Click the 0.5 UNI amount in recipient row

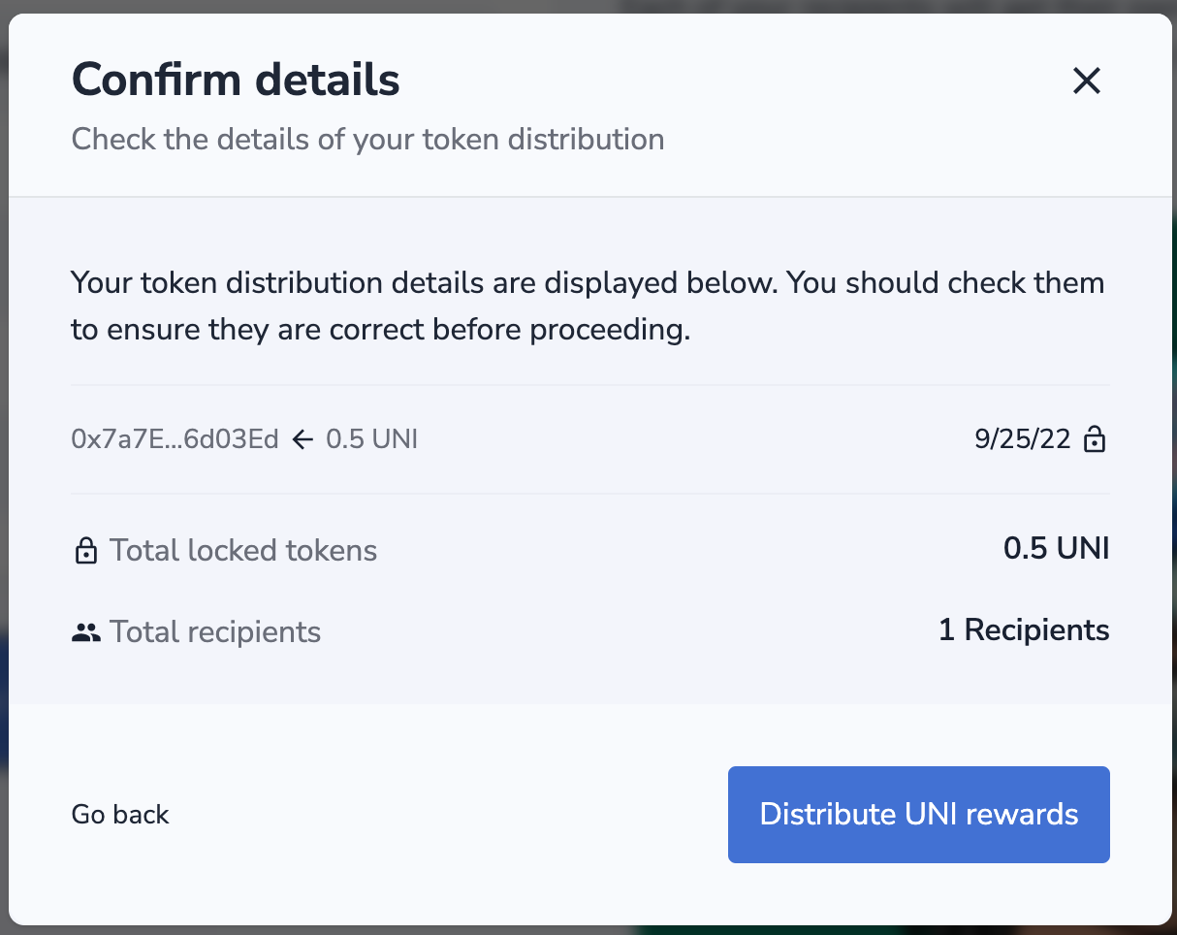(371, 439)
